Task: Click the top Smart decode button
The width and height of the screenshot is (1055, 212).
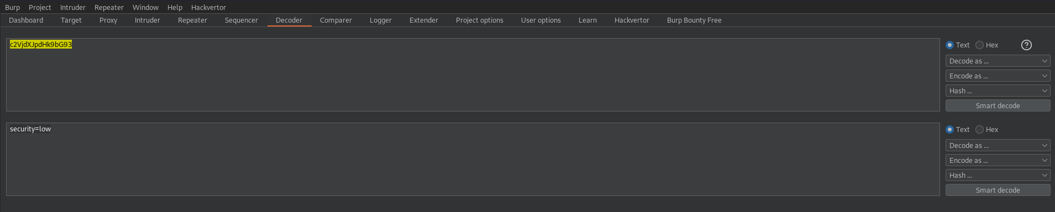Action: [998, 106]
